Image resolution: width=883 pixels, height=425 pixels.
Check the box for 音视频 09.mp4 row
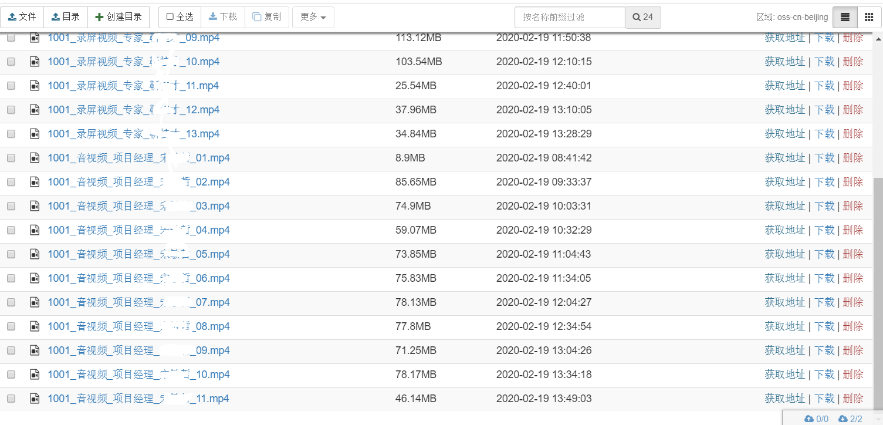(x=11, y=350)
